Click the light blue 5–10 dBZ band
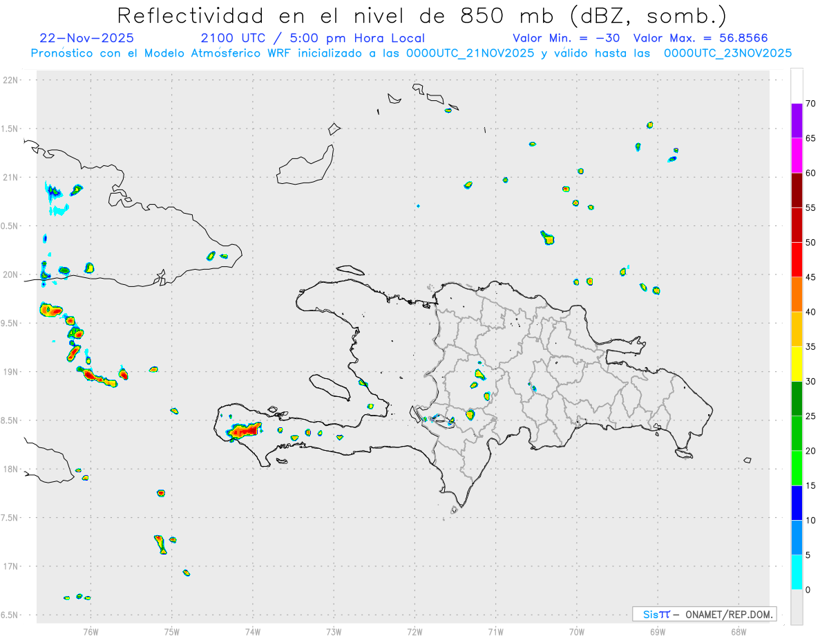 tap(797, 538)
